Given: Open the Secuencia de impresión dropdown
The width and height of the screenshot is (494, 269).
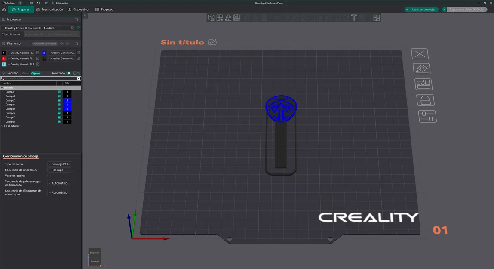Looking at the screenshot, I should coord(59,170).
